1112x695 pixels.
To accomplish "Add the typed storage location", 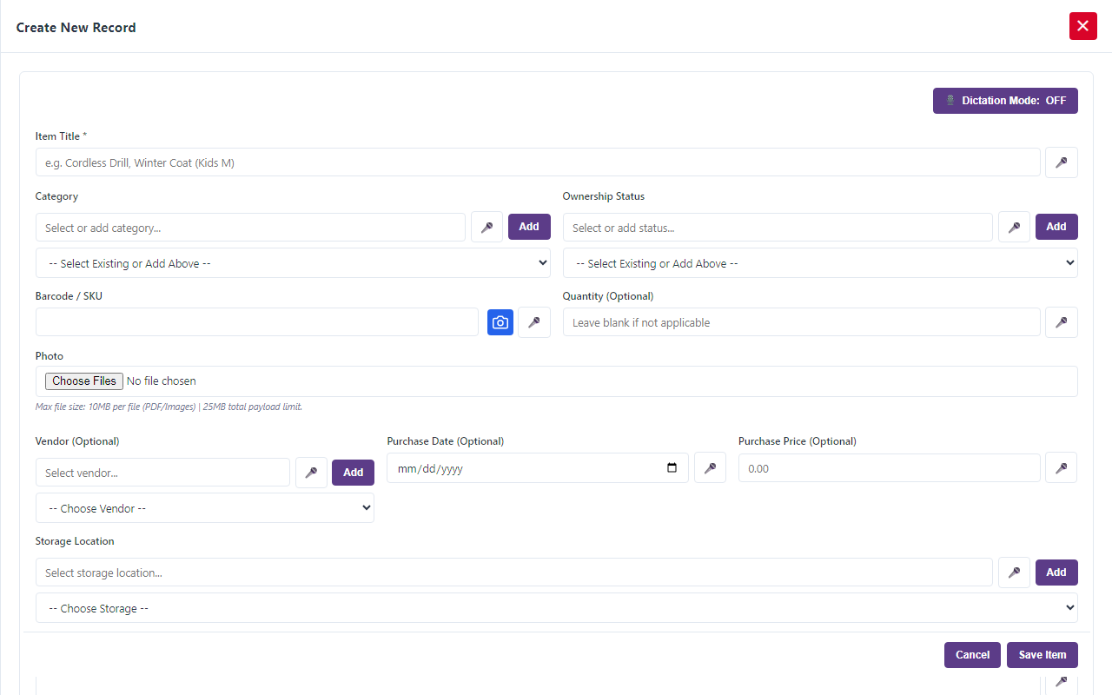I will click(1056, 573).
